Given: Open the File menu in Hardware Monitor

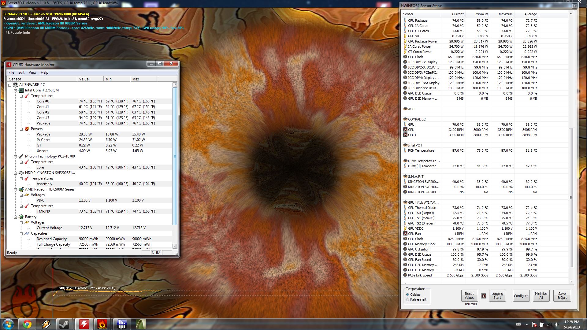Looking at the screenshot, I should tap(11, 72).
